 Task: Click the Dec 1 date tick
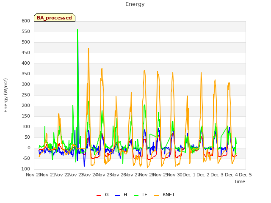tap(189, 175)
